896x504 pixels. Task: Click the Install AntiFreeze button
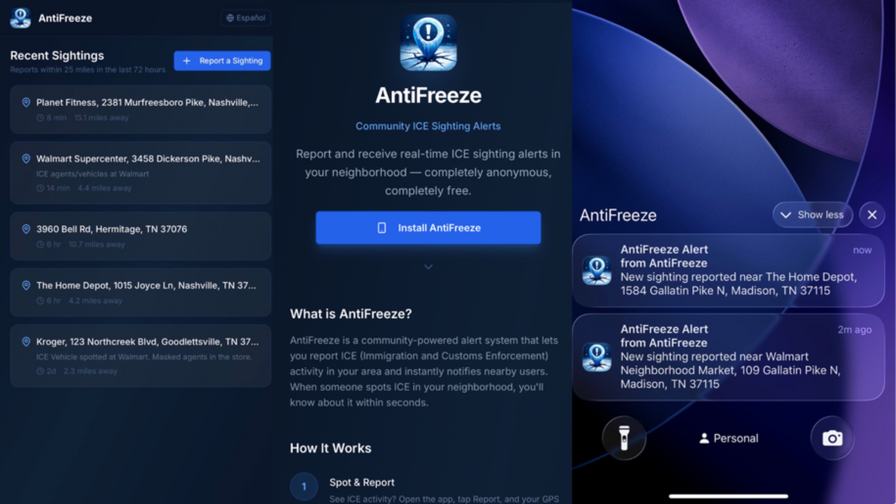pos(428,228)
